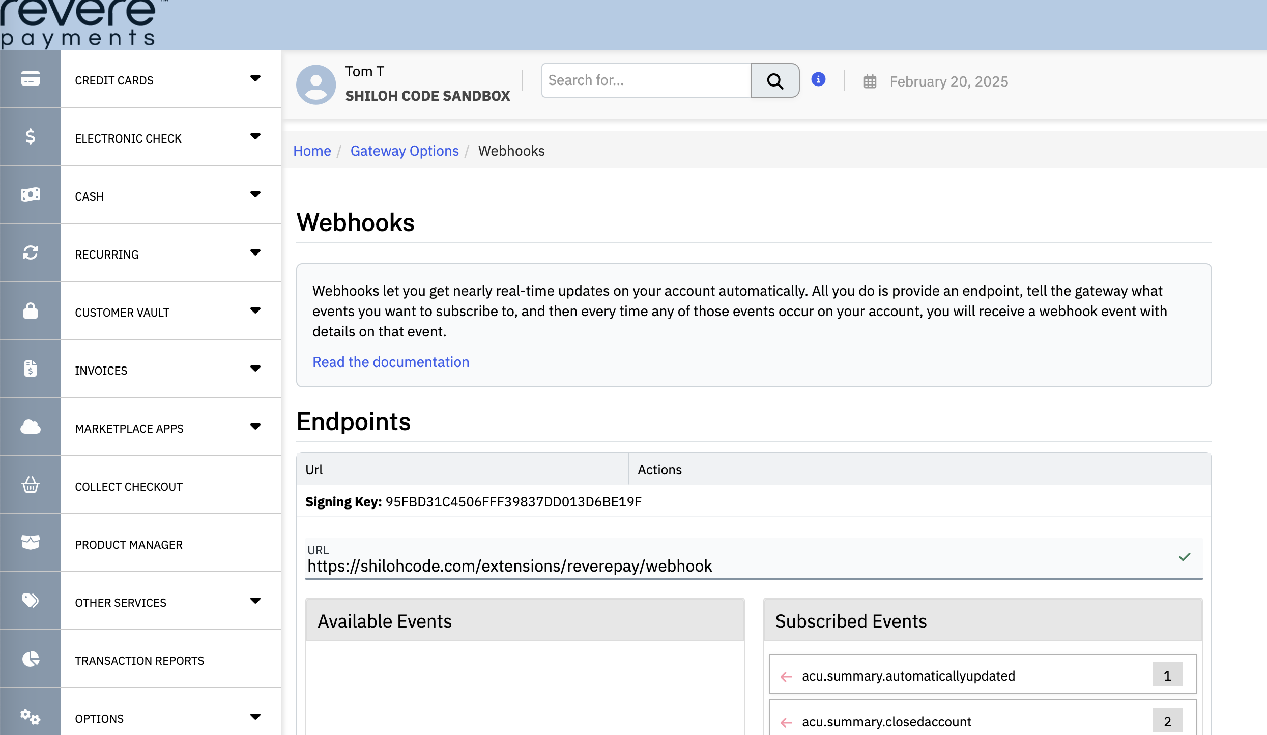The image size is (1267, 735).
Task: Go to the Home breadcrumb link
Action: (312, 151)
